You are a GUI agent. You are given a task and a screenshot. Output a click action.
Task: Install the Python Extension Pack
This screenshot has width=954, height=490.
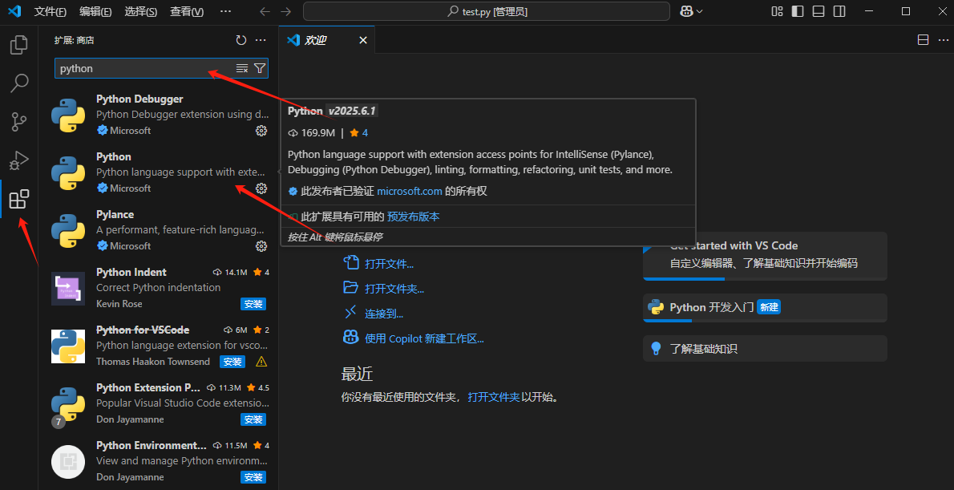point(253,419)
